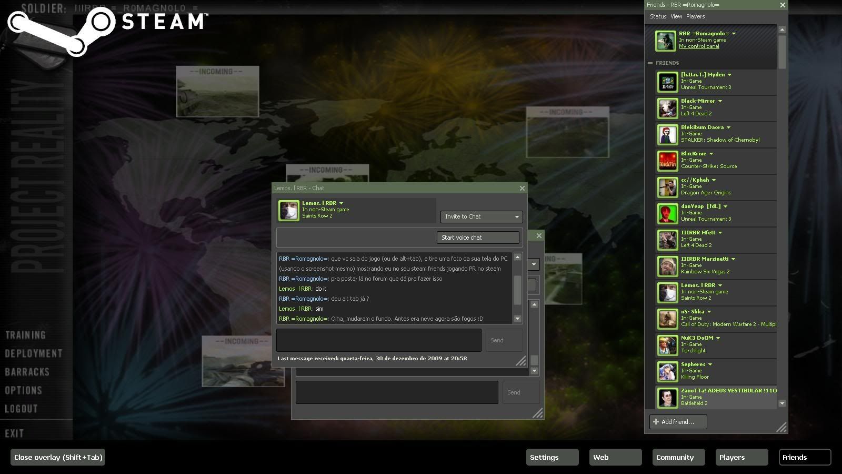Click NuK3 DoOM's avatar icon
Viewport: 842px width, 474px height.
click(667, 345)
